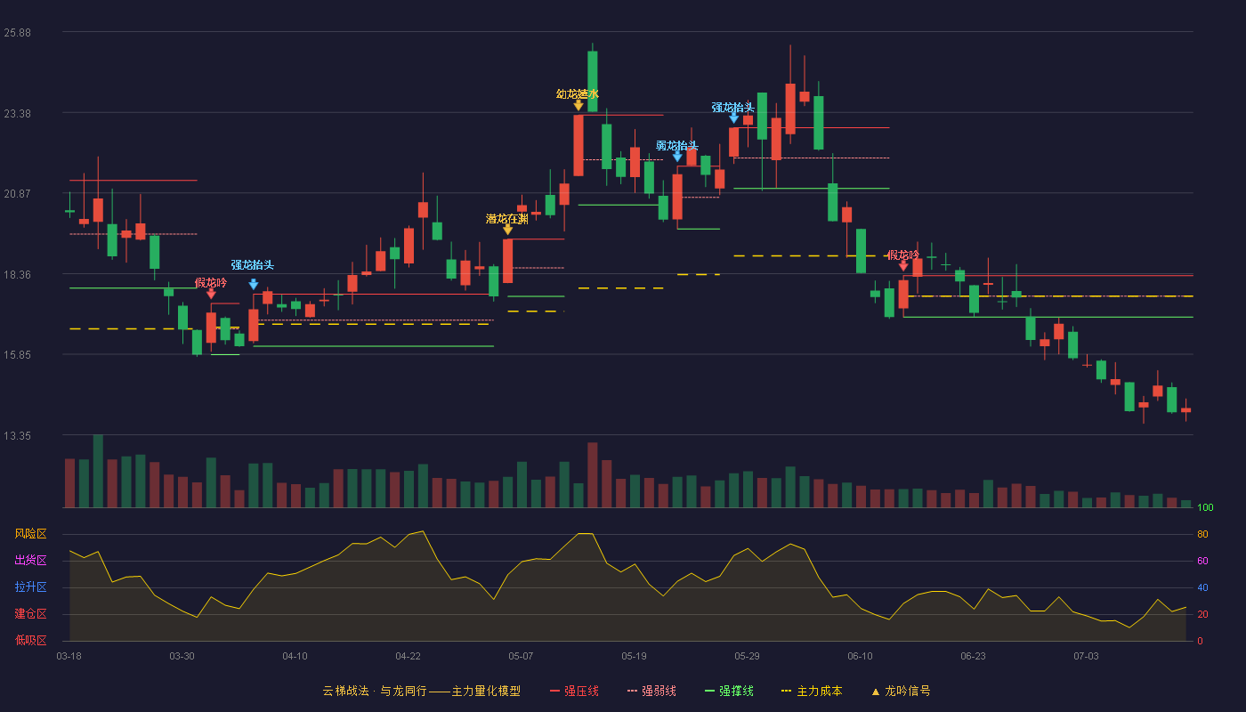This screenshot has width=1246, height=712.
Task: Toggle the 龙吟信号 legend entry
Action: [901, 691]
